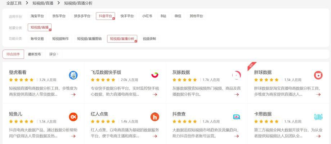The height and width of the screenshot is (144, 331).
Task: Click the 1.7k 人在用 user count
Action: click(211, 80)
